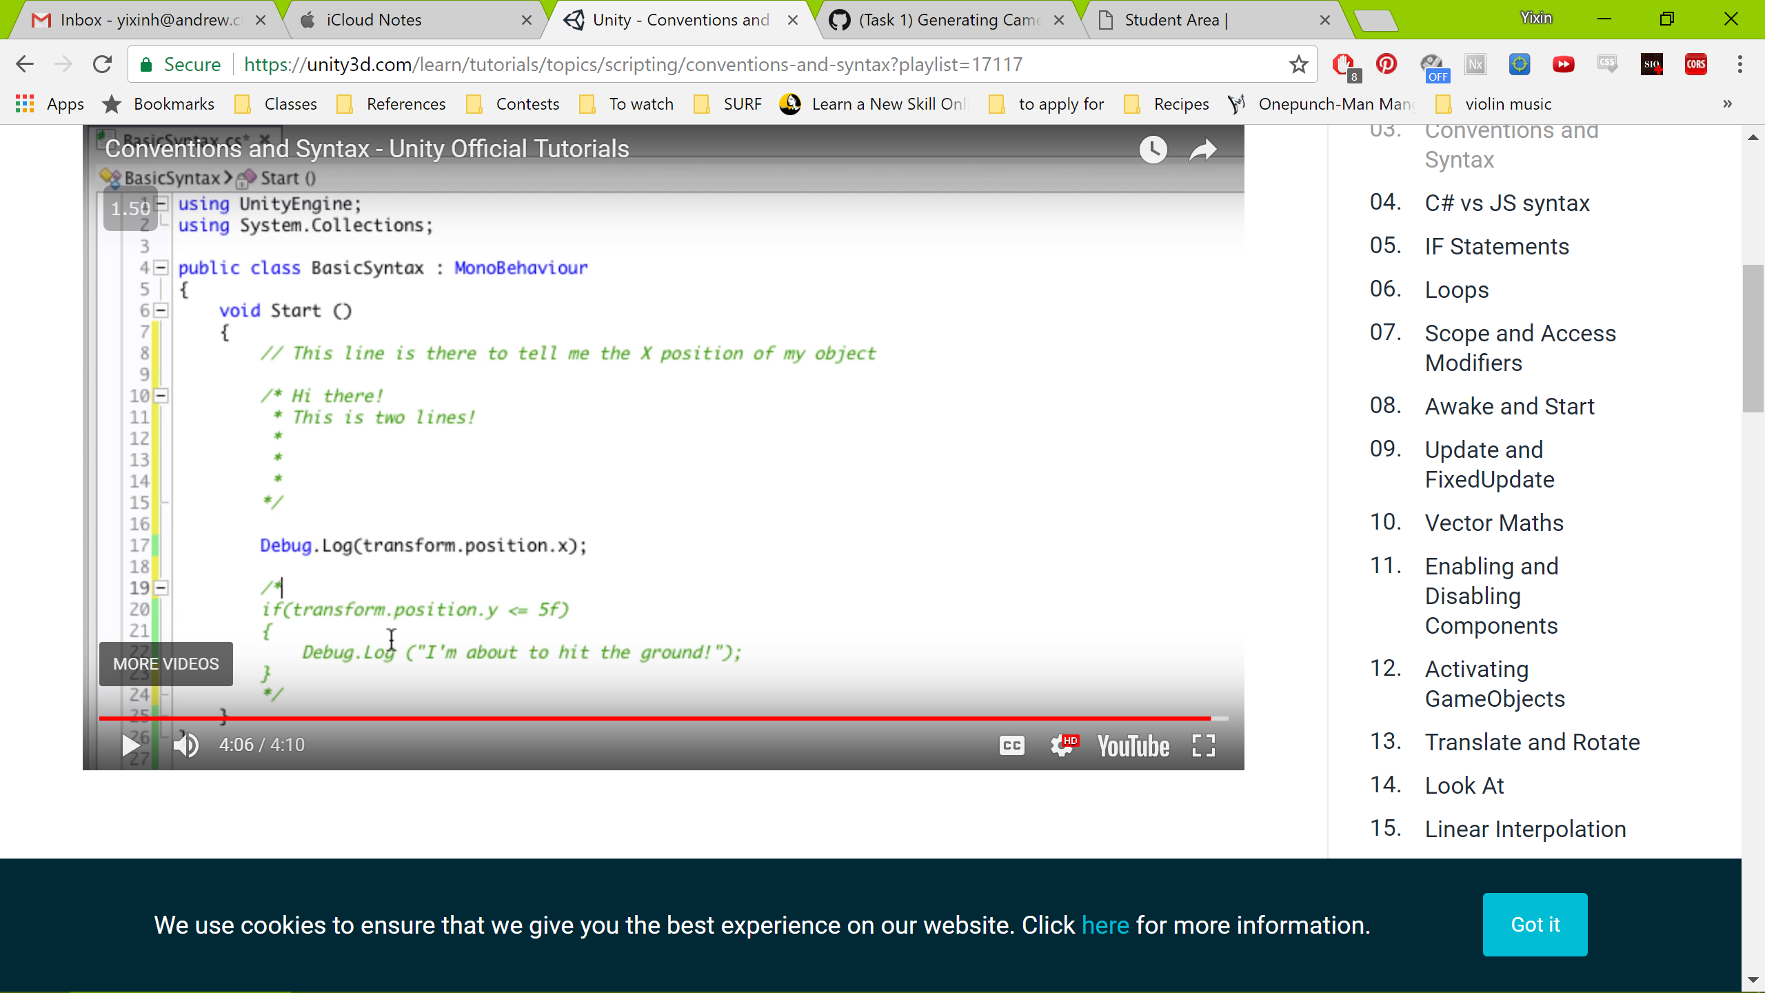Open Awake and Start tutorial
Image resolution: width=1765 pixels, height=993 pixels.
1510,407
